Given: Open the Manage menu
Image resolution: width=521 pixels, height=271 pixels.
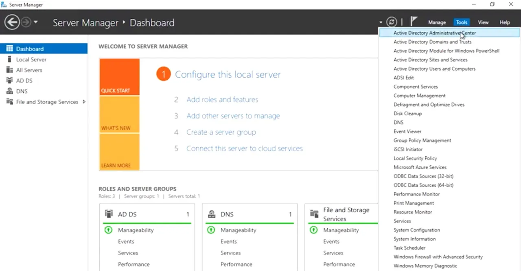Looking at the screenshot, I should click(x=437, y=22).
